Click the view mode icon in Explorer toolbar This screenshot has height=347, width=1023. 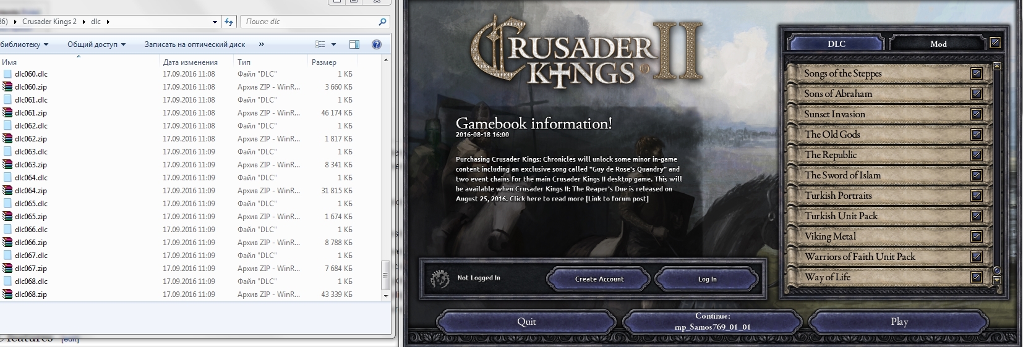click(x=320, y=44)
